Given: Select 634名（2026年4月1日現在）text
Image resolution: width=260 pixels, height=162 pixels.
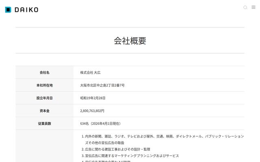Looking at the screenshot, I should [101, 124].
